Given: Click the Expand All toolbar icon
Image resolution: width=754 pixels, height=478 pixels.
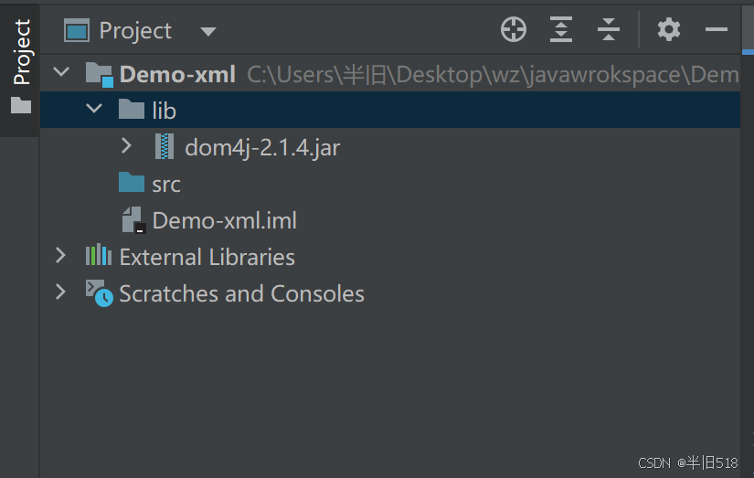Looking at the screenshot, I should (560, 30).
